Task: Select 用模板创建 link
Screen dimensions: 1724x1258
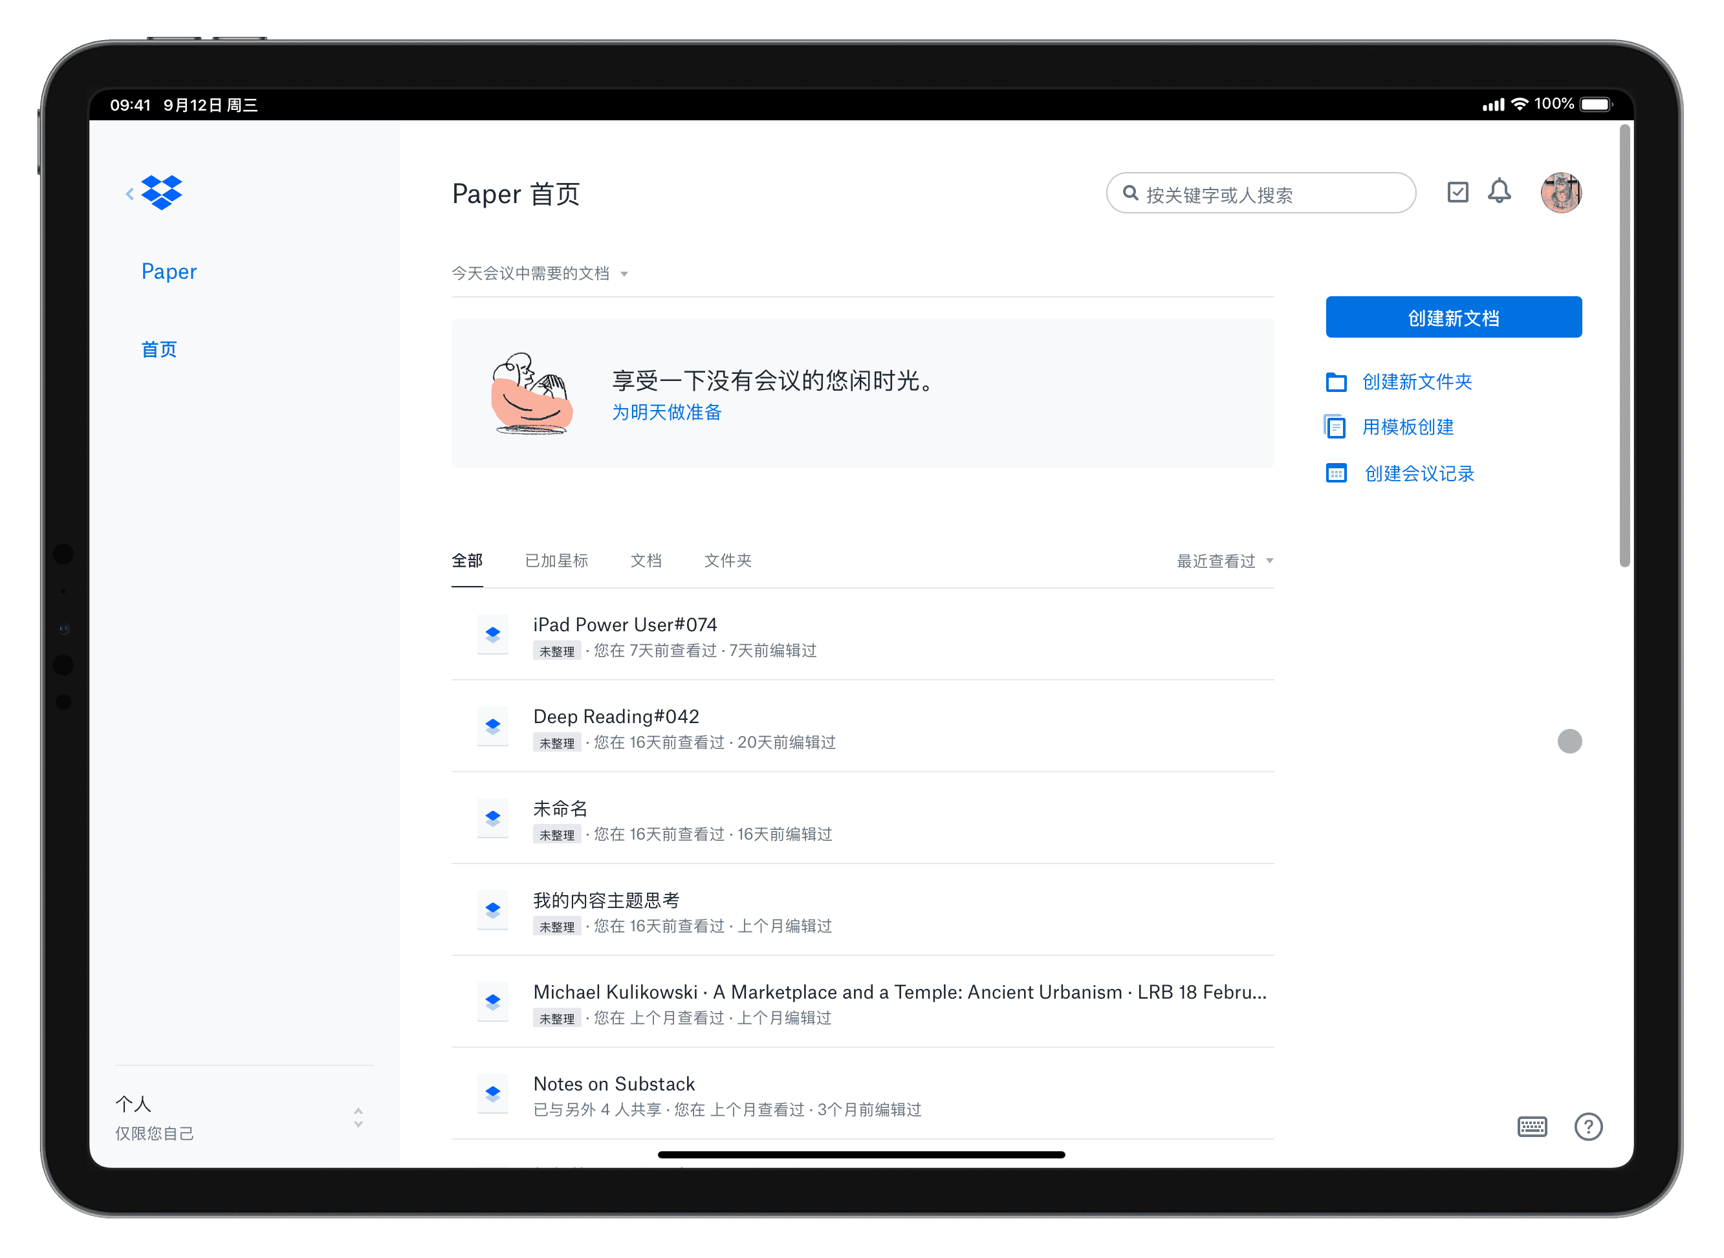Action: (x=1408, y=427)
